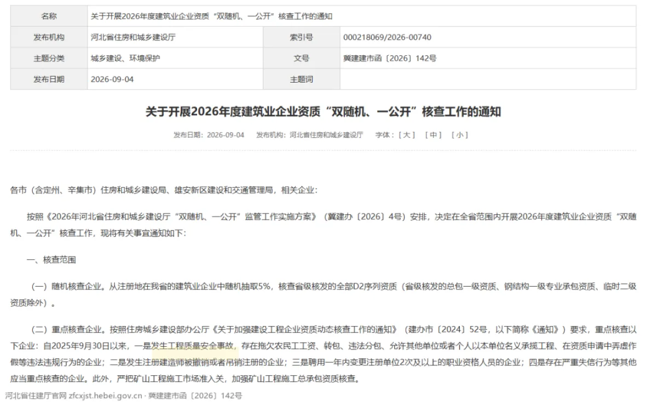Click 发布日期：2026-09-04 under the headline
This screenshot has height=402, width=657.
[209, 135]
